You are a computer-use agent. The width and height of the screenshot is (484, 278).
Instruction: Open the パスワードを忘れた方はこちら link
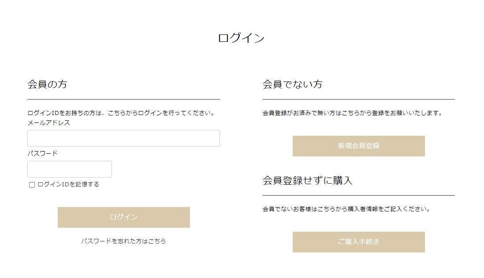click(x=123, y=241)
